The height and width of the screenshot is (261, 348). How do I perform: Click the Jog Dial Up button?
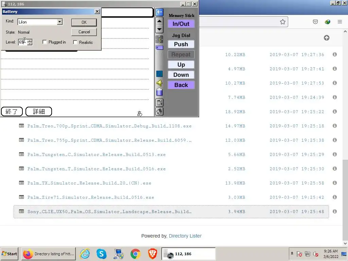[x=181, y=65]
